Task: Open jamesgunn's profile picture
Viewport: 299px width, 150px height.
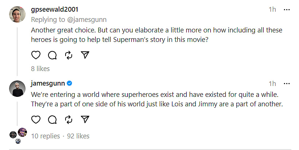Action: click(17, 88)
